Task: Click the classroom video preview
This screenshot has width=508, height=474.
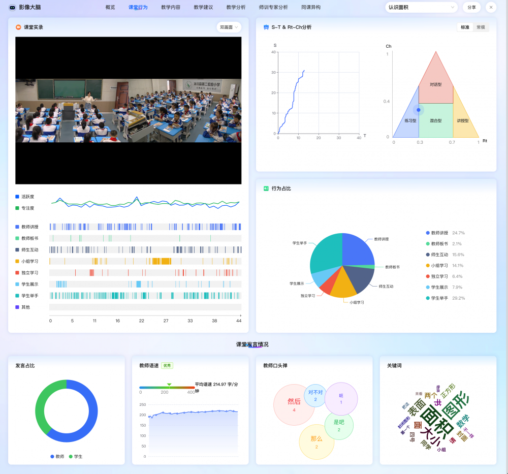Action: [128, 110]
